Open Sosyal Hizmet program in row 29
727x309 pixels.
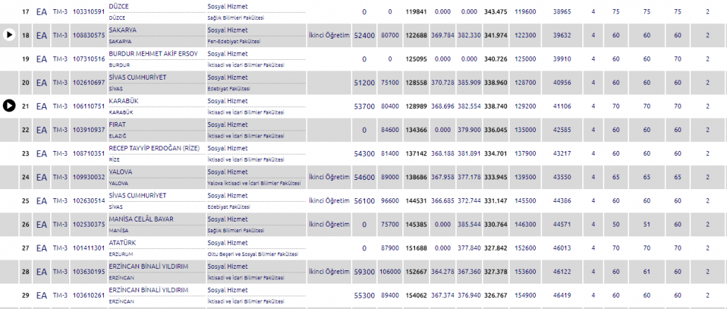(x=226, y=290)
